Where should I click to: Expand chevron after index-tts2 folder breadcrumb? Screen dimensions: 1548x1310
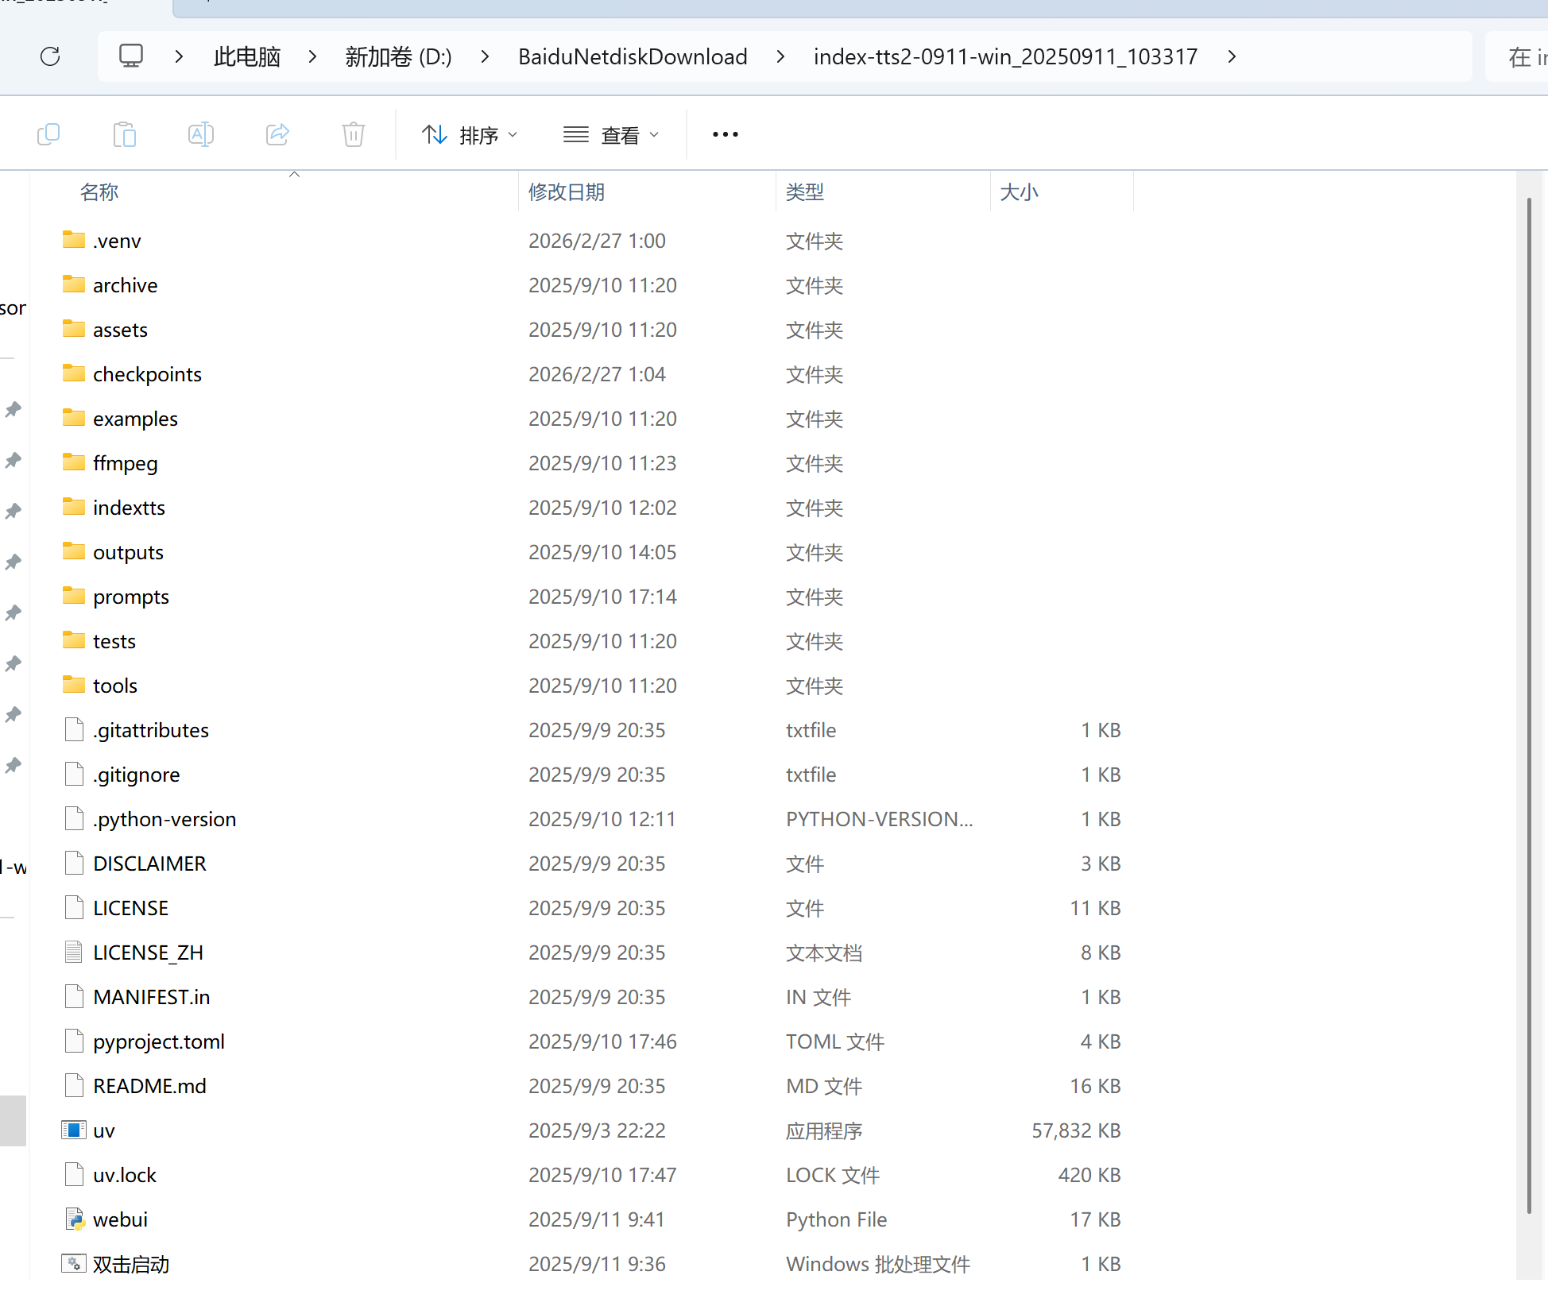click(x=1231, y=56)
